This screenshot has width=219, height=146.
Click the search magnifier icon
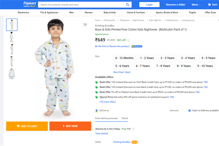(x=128, y=5)
